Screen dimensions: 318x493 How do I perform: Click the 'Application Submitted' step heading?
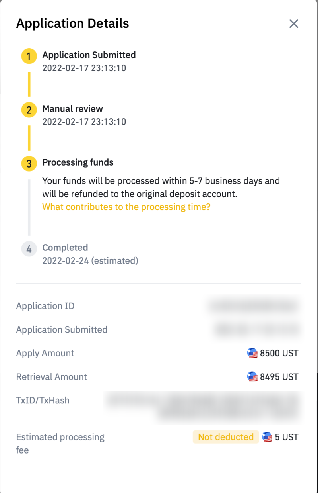tap(89, 55)
